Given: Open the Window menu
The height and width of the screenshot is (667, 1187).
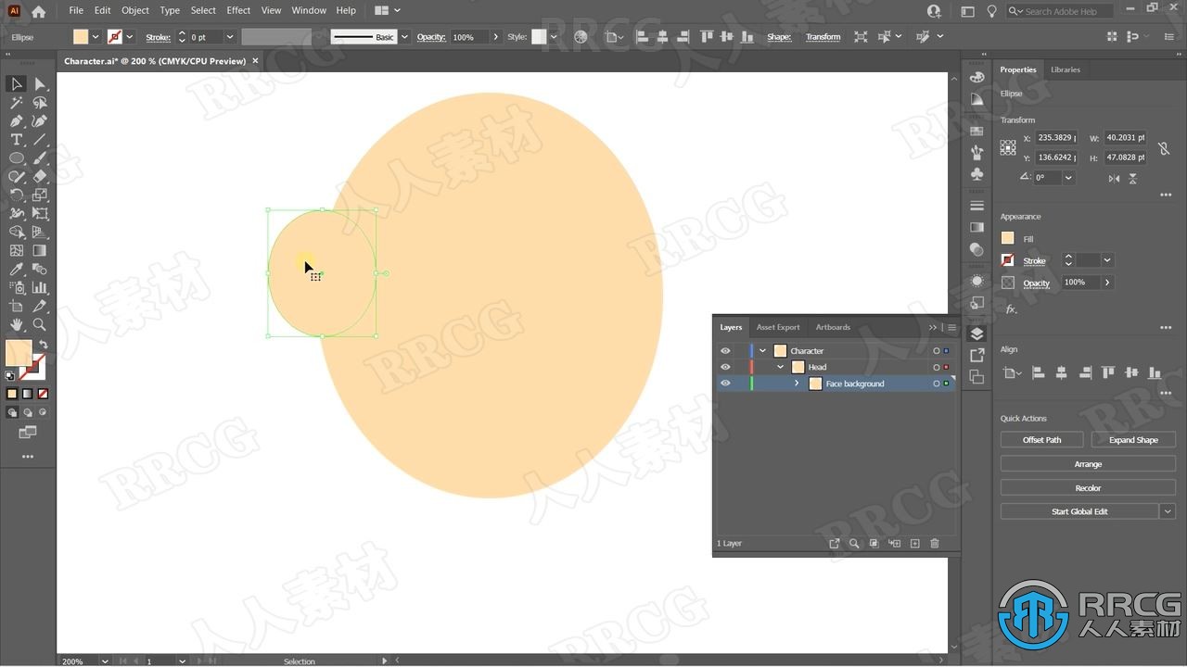Looking at the screenshot, I should point(309,10).
